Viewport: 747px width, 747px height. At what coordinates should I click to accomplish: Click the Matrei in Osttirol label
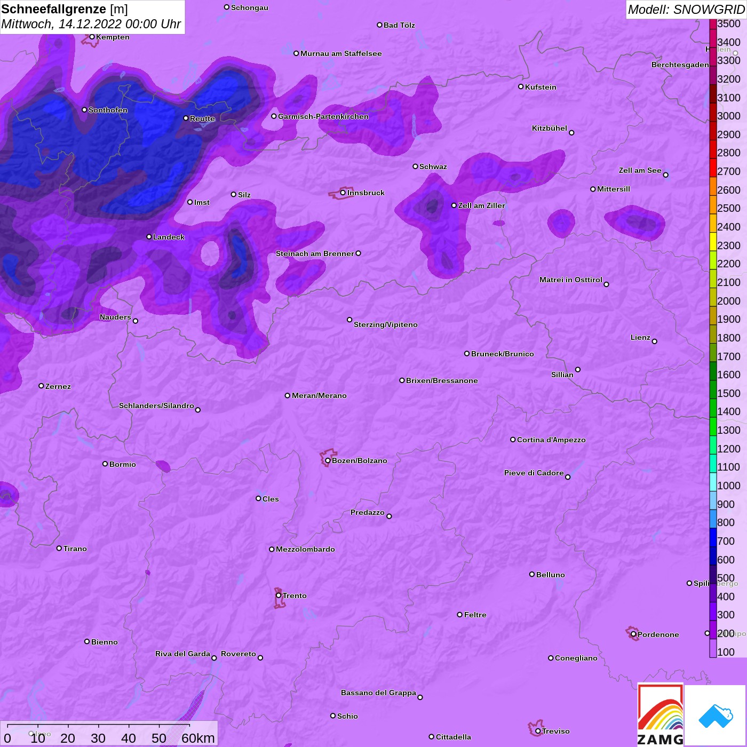571,280
